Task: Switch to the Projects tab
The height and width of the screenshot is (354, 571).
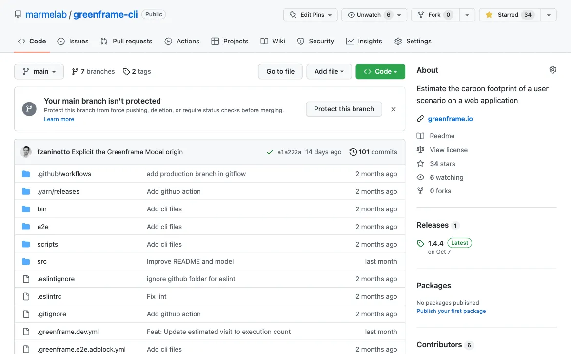Action: tap(230, 41)
